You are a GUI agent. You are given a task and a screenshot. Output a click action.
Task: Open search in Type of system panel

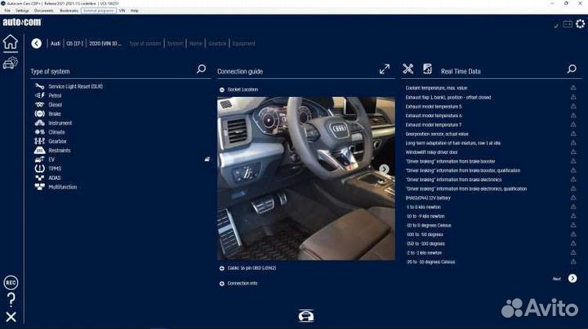[201, 68]
